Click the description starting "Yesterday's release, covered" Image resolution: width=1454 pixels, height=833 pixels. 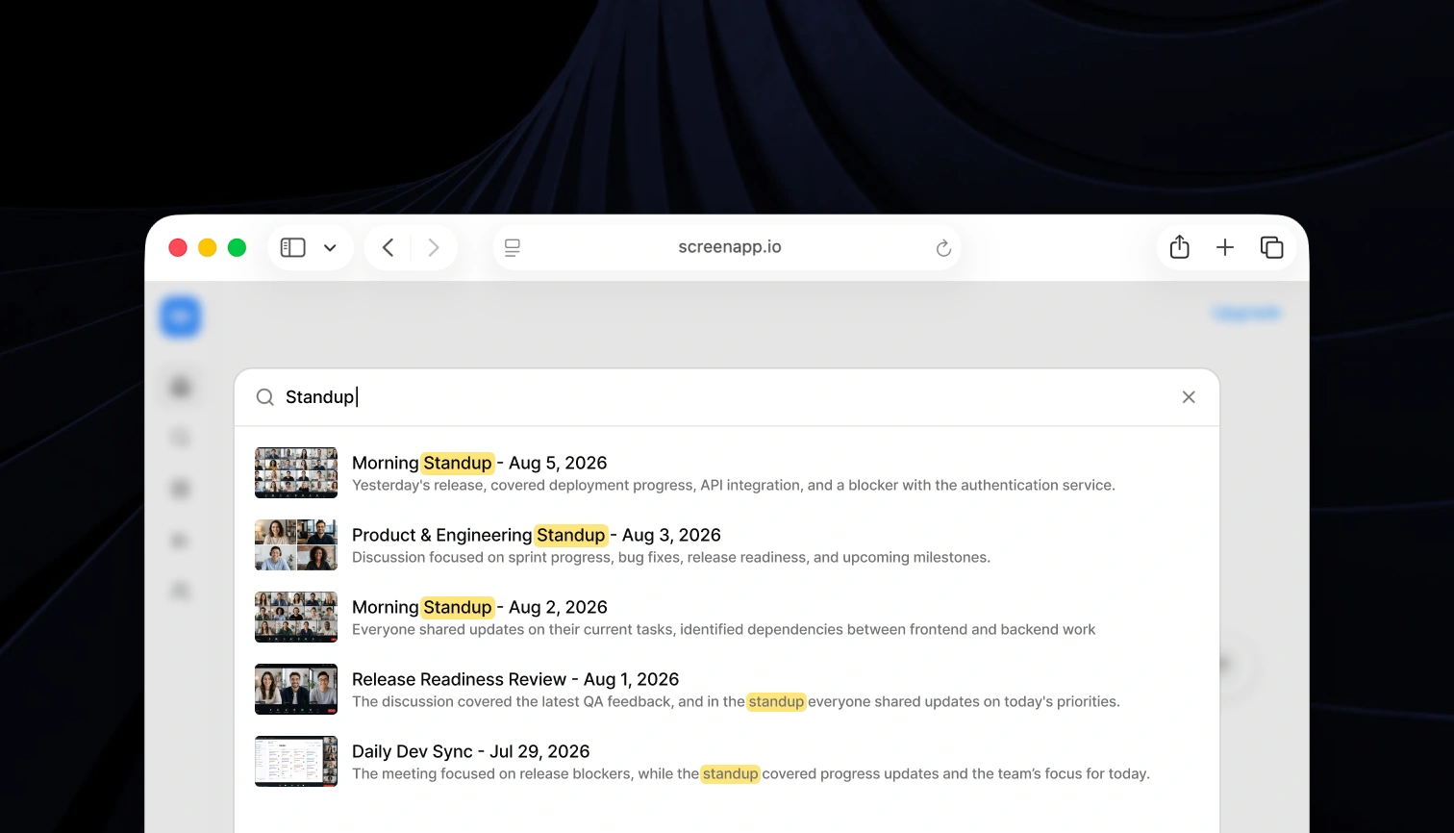pos(734,486)
